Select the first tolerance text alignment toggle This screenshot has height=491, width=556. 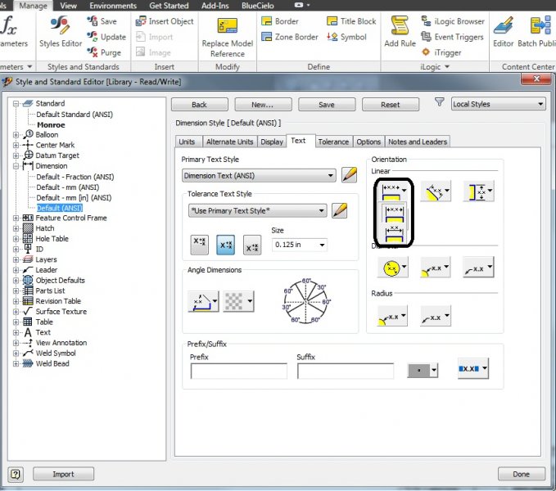[x=199, y=245]
